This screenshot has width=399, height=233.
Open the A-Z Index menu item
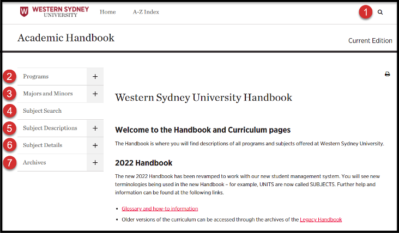click(x=146, y=12)
